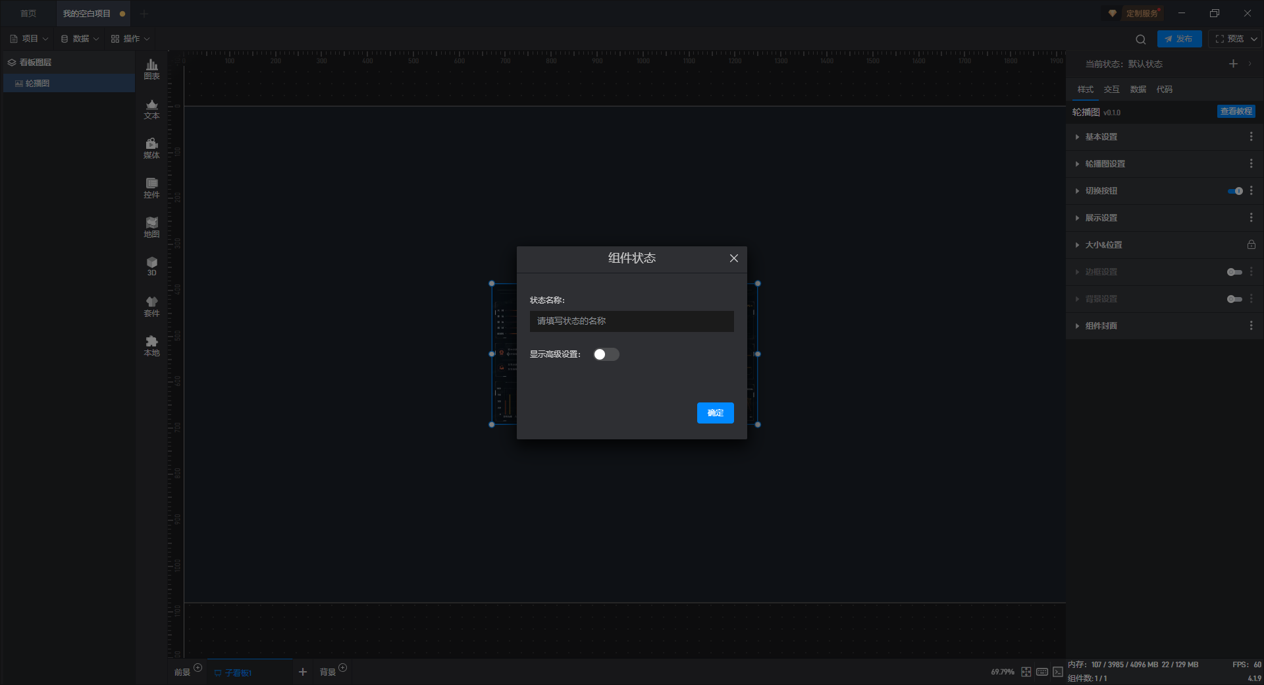Click the 控件 controls icon in sidebar
Image resolution: width=1264 pixels, height=685 pixels.
tap(151, 188)
